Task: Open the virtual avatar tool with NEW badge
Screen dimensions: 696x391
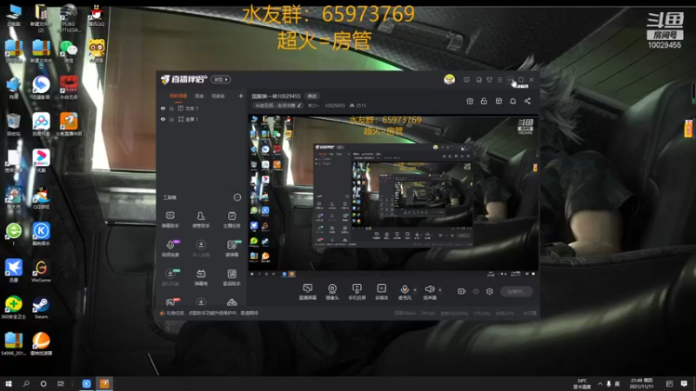Action: [171, 277]
